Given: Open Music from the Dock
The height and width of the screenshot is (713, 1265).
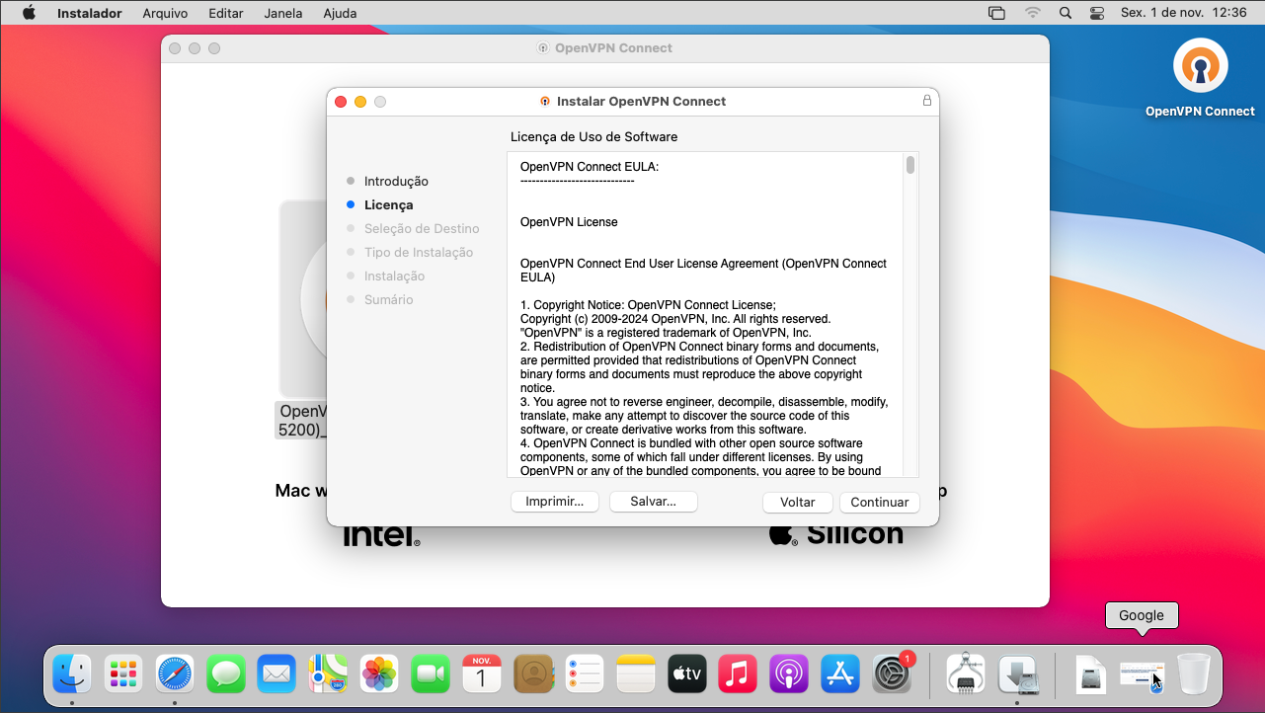Looking at the screenshot, I should [739, 673].
